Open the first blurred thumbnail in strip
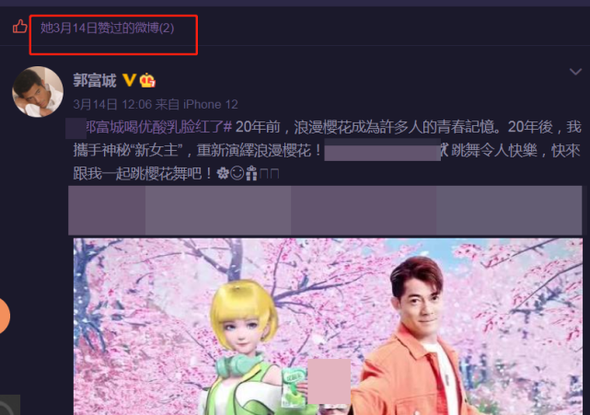590x415 pixels. [x=107, y=210]
